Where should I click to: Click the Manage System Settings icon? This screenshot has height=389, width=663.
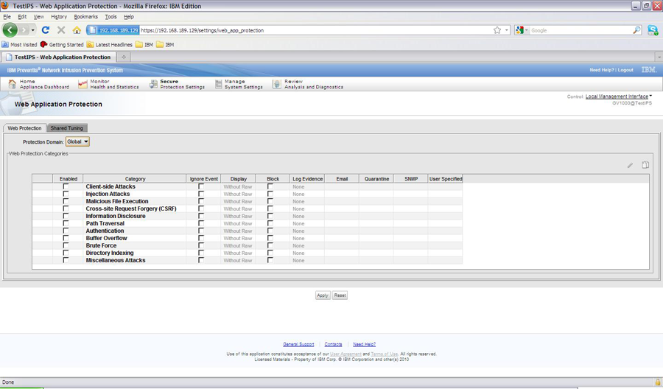click(x=218, y=84)
